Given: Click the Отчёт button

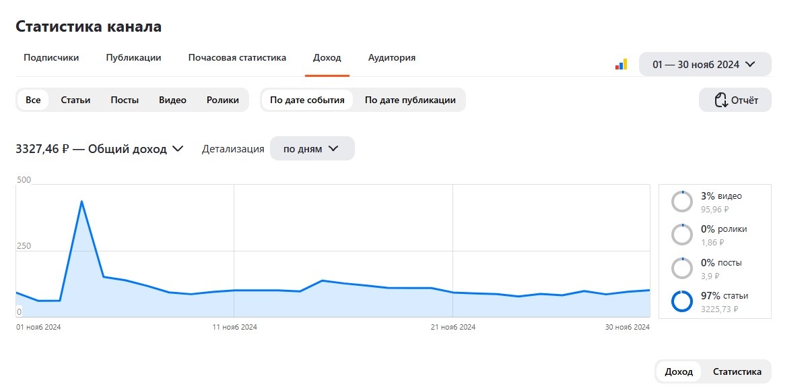Looking at the screenshot, I should pyautogui.click(x=735, y=100).
